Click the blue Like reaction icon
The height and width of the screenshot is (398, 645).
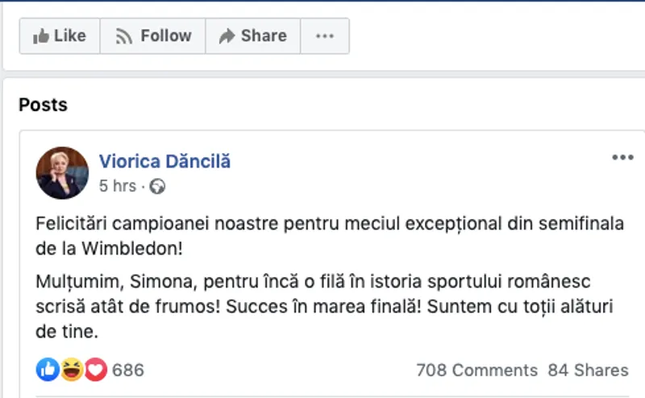(48, 370)
